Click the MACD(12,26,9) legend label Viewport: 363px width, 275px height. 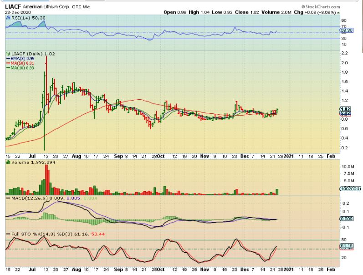[30, 198]
